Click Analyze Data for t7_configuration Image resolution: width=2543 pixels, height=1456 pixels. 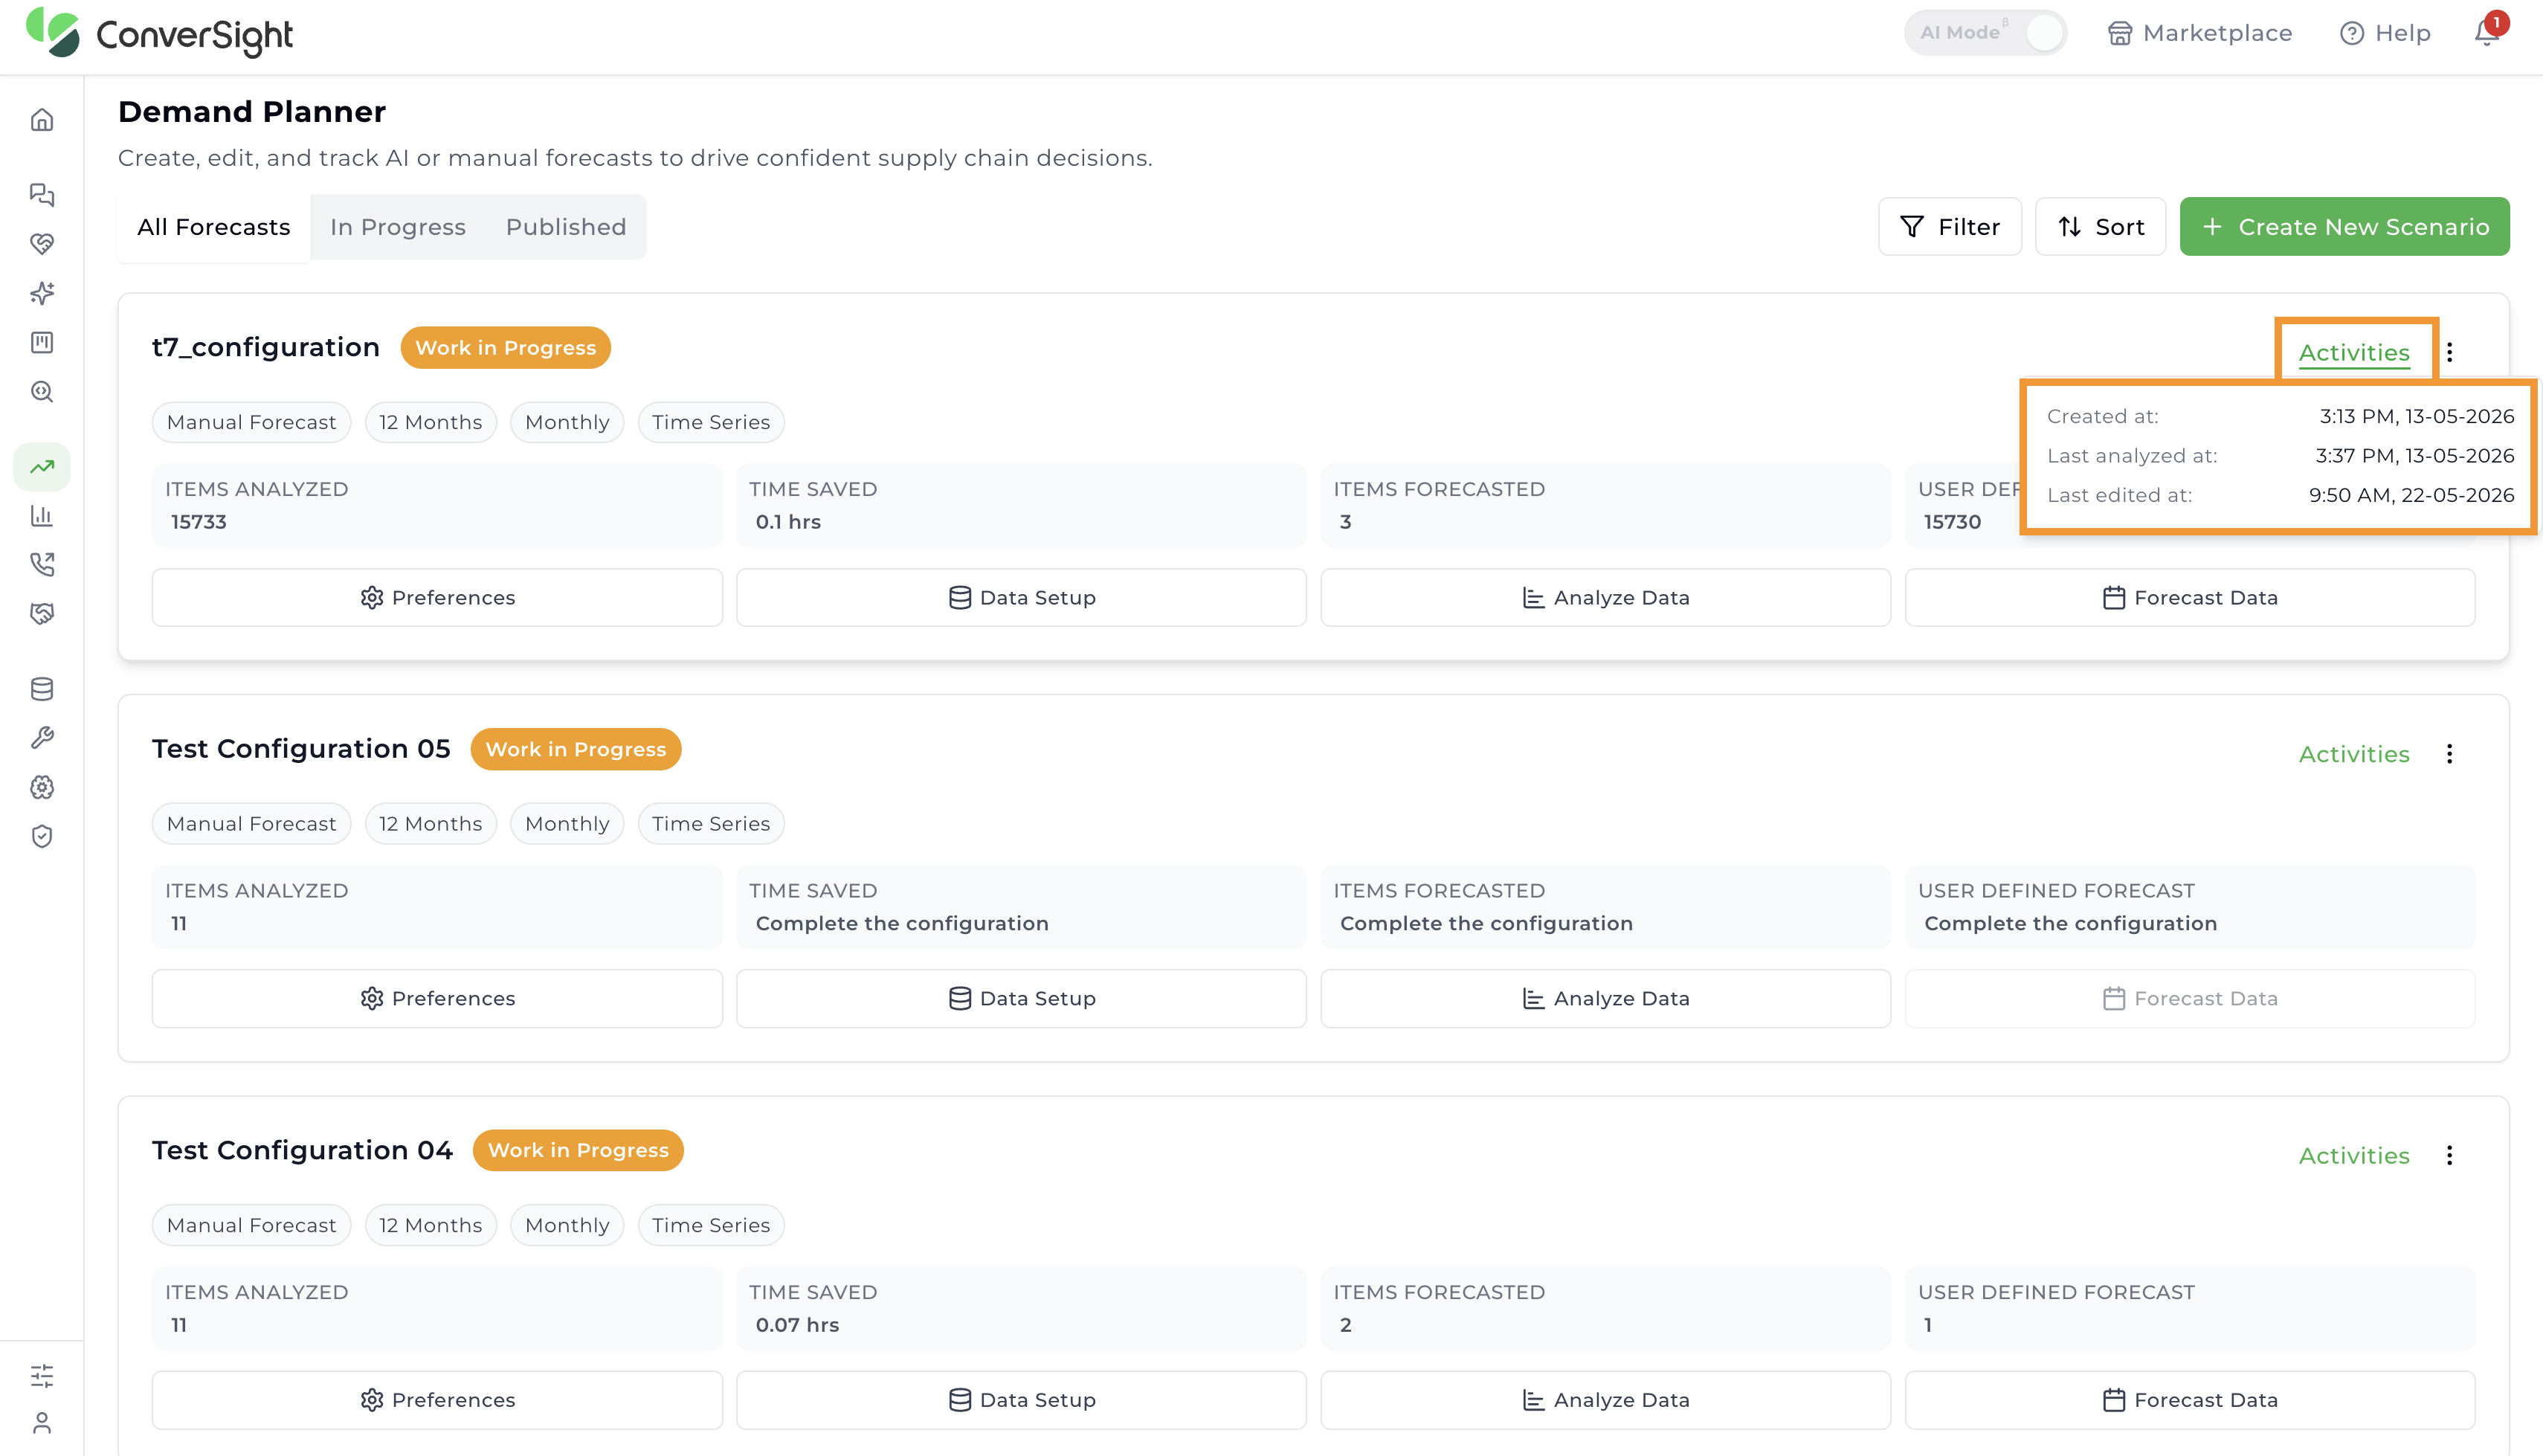[x=1605, y=597]
